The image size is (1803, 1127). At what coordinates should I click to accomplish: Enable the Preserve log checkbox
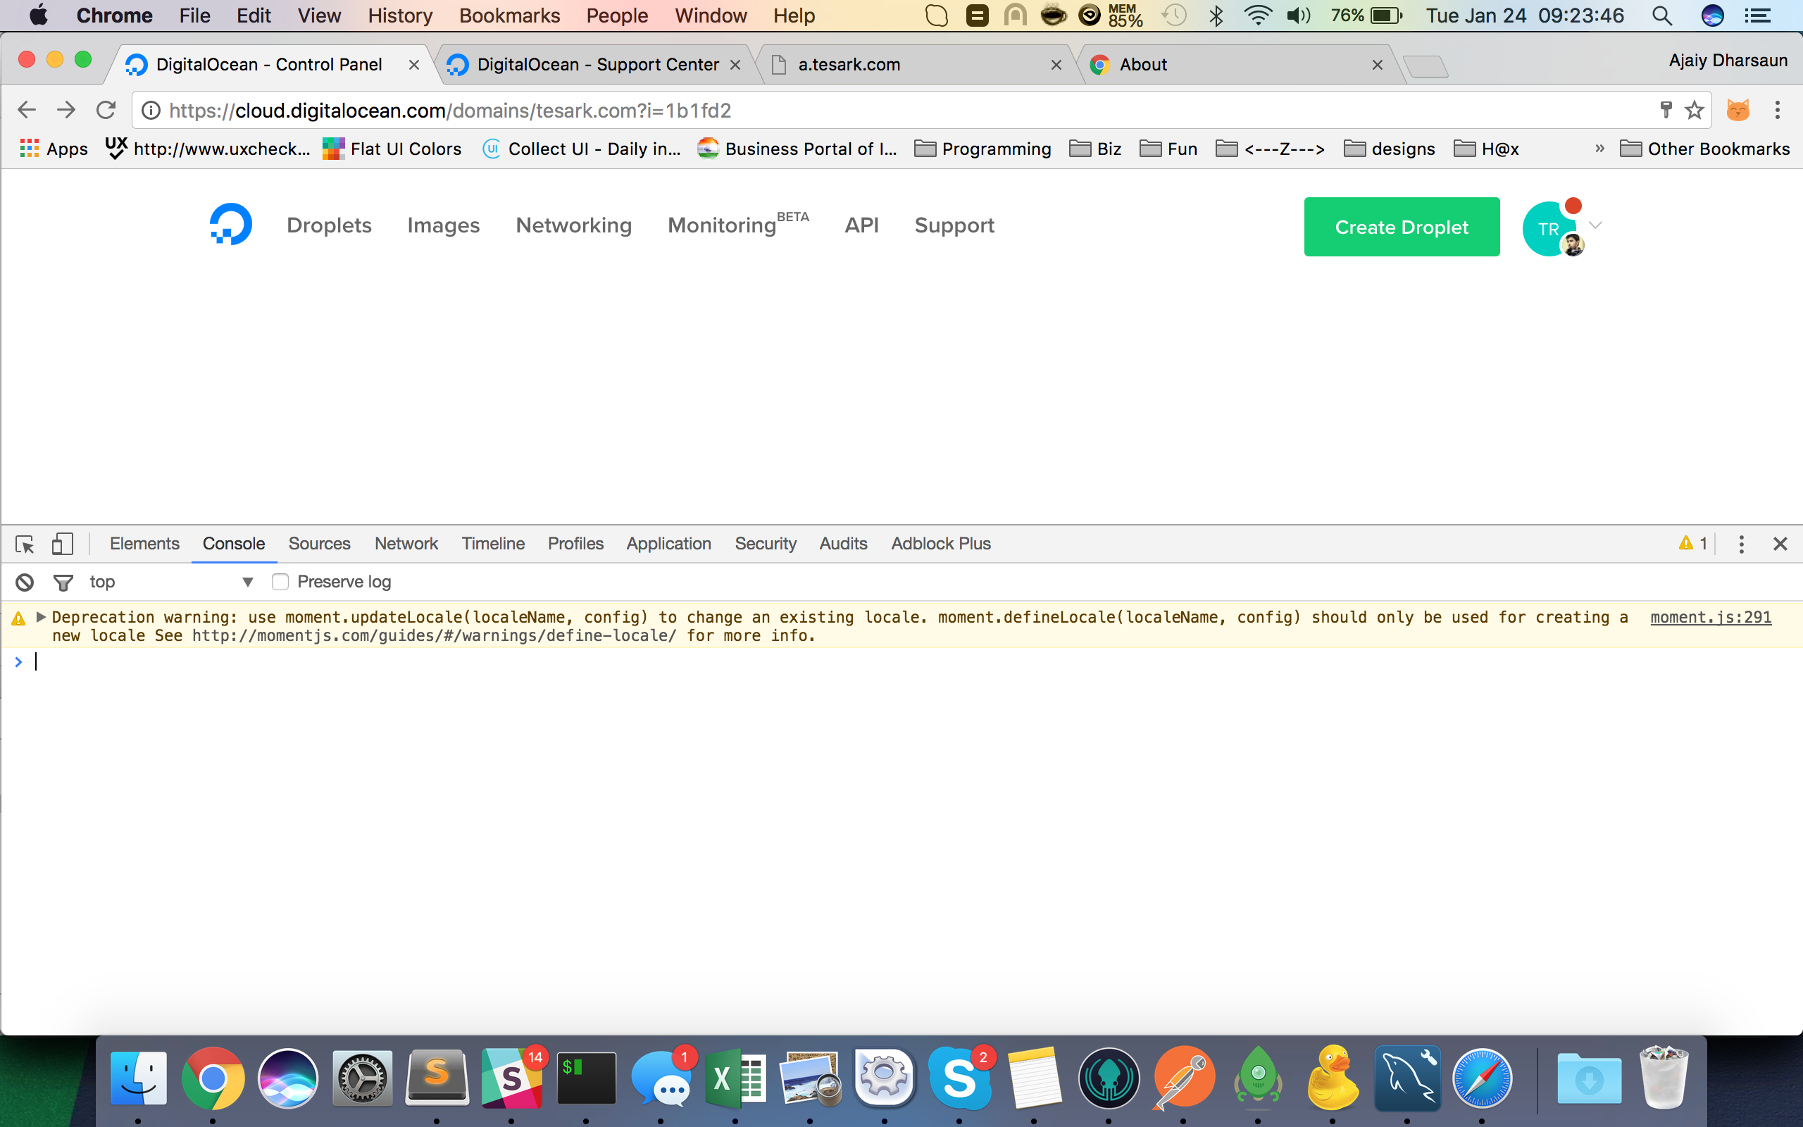[280, 582]
